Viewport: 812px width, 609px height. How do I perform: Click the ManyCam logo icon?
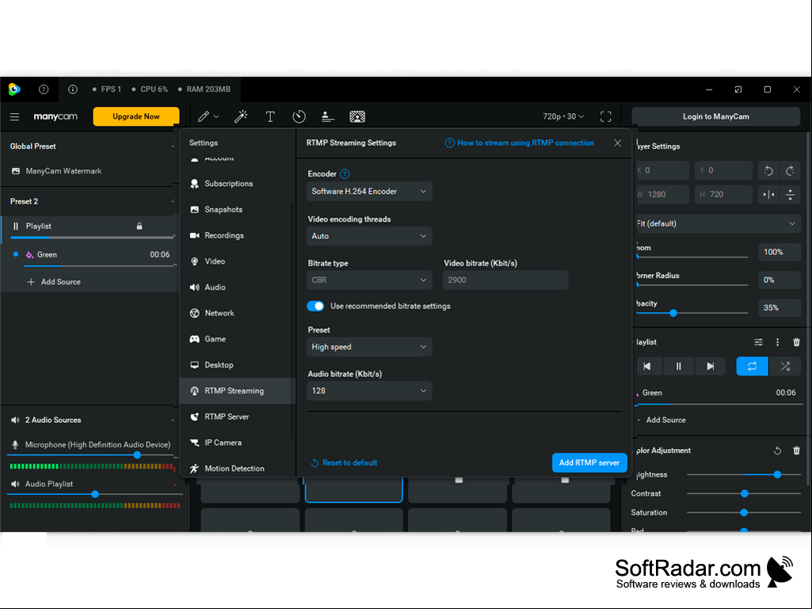tap(14, 89)
